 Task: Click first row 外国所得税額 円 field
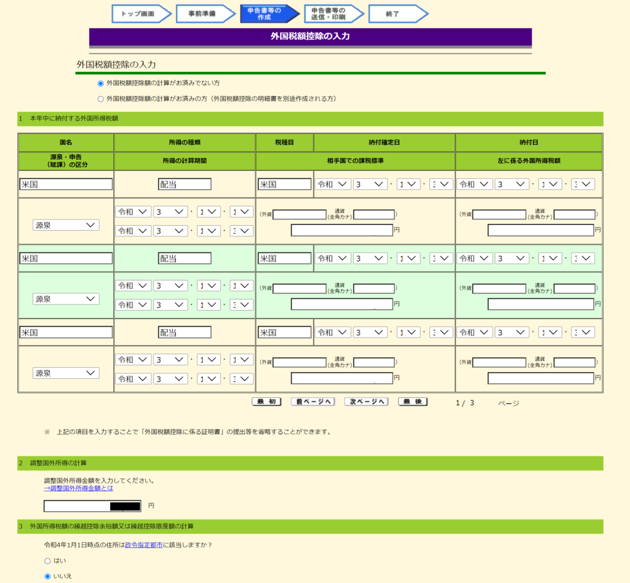[x=541, y=230]
